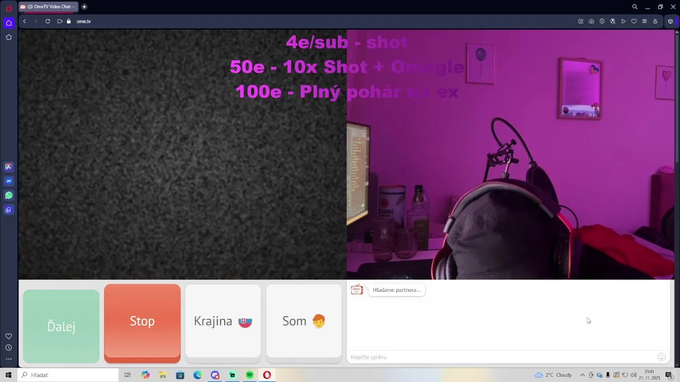Viewport: 680px width, 382px height.
Task: Take a snapshot with camera icon
Action: tap(591, 21)
